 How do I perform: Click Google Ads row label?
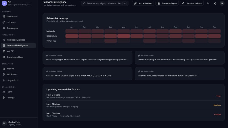pos(51,36)
